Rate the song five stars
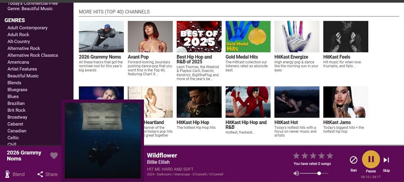Image resolution: width=404 pixels, height=182 pixels. tap(330, 155)
